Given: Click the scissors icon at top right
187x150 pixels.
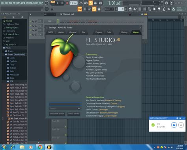Looking at the screenshot, I should (171, 3).
